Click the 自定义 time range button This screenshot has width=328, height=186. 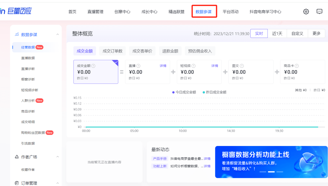coord(297,33)
